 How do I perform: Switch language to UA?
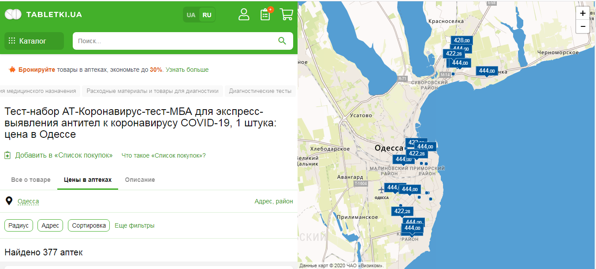(191, 15)
